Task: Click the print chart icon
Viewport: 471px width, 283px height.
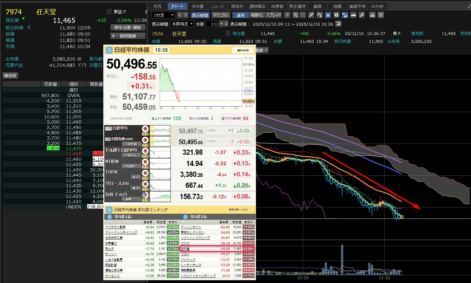Action: [x=372, y=15]
